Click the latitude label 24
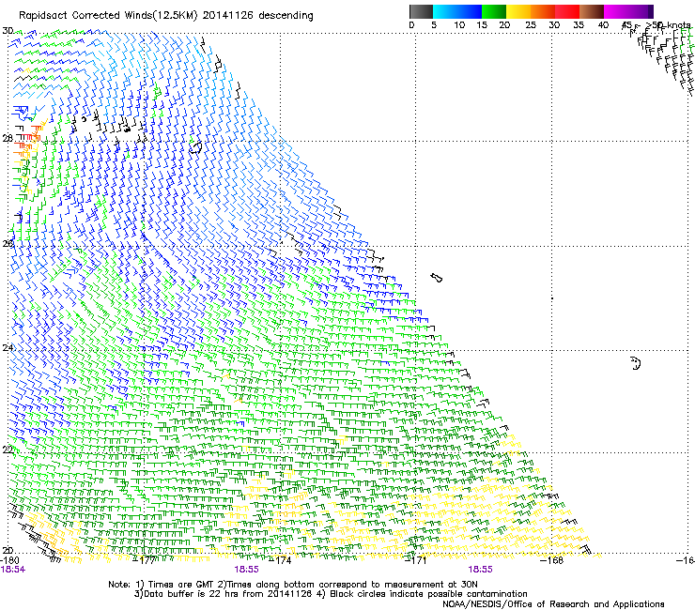 [8, 348]
